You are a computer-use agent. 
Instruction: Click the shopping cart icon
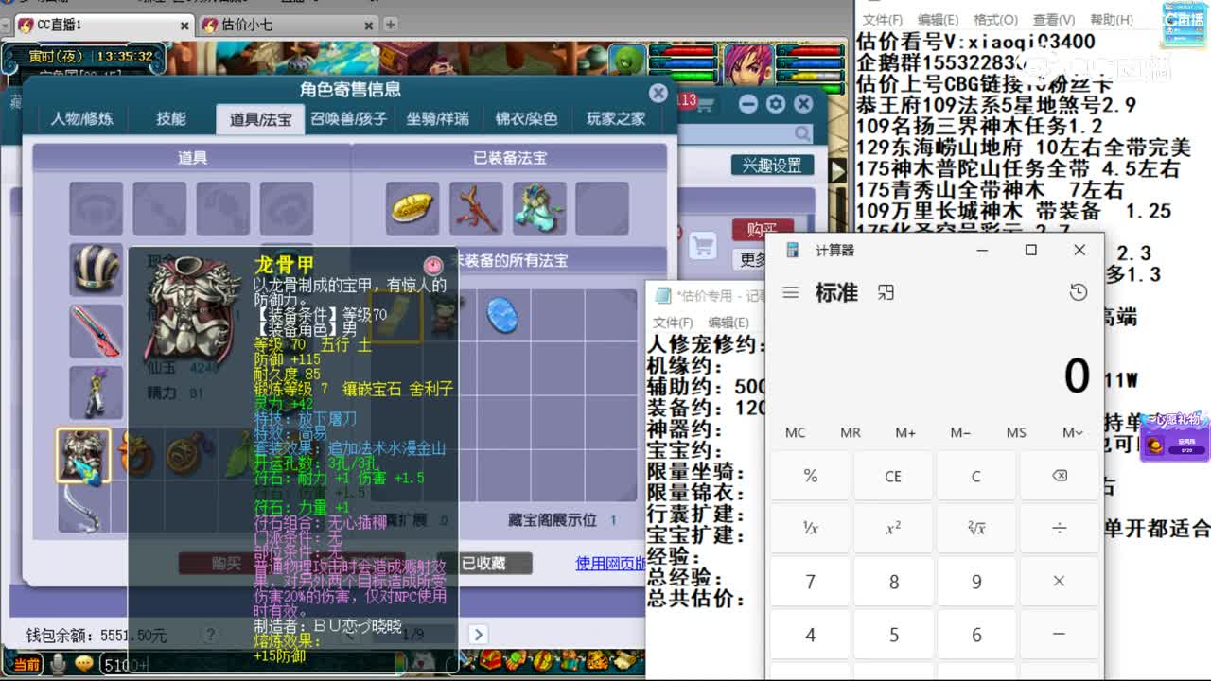pyautogui.click(x=703, y=247)
